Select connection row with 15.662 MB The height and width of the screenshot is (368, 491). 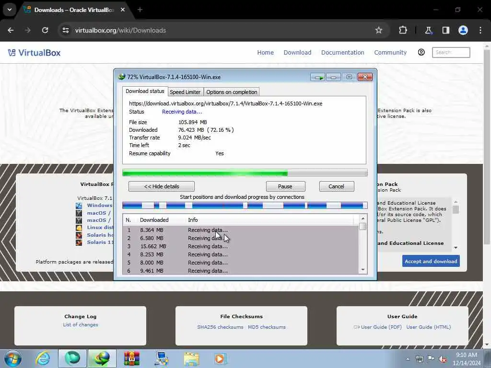click(241, 246)
